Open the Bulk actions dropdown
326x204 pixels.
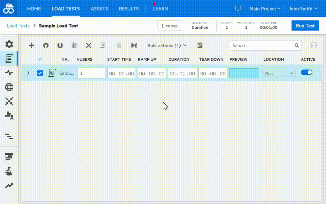166,45
